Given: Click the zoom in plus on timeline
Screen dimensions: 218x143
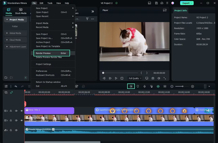Looking at the screenshot, I should coord(193,86).
